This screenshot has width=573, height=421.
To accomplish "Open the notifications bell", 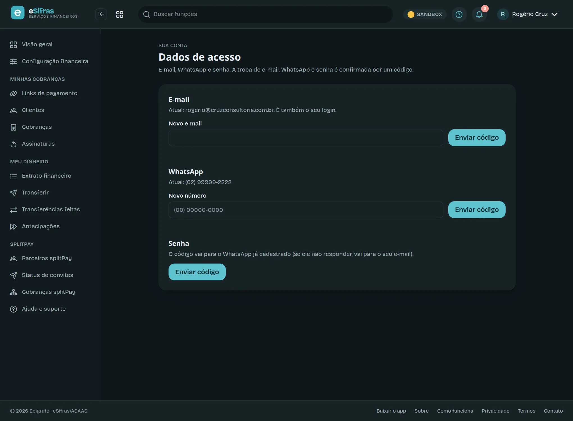I will pos(479,14).
